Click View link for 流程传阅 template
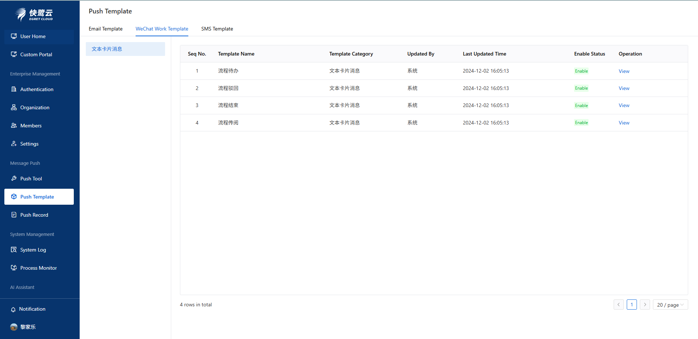The width and height of the screenshot is (698, 339). [x=624, y=123]
